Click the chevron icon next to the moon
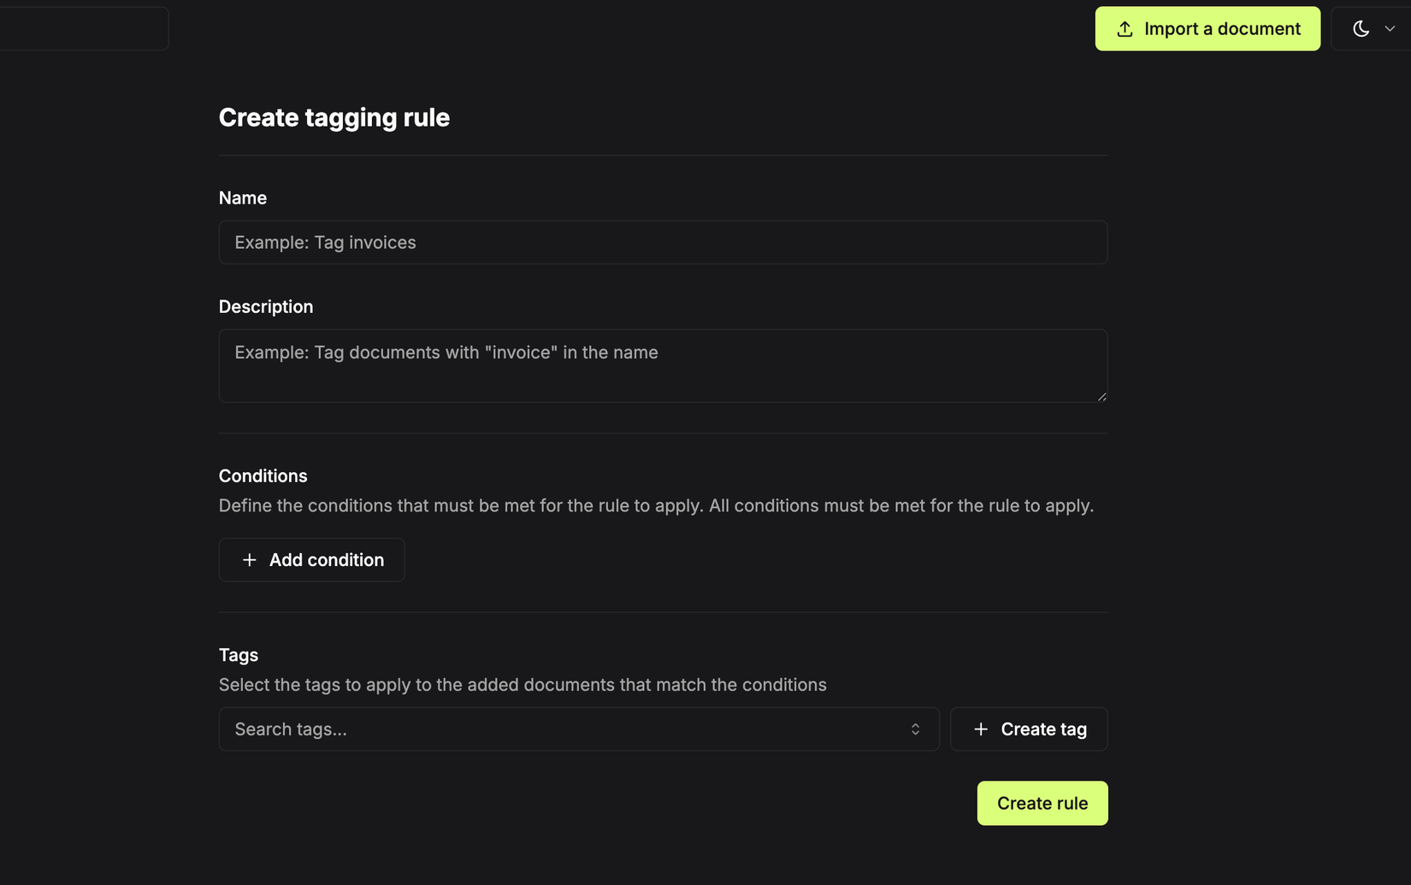 point(1390,28)
